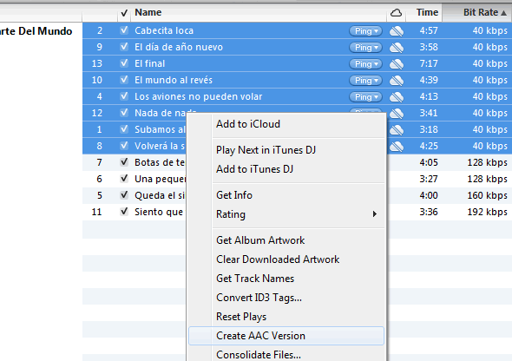Open the Ping dropdown for Cabecita loca
Viewport: 512px width, 361px height.
[x=365, y=31]
